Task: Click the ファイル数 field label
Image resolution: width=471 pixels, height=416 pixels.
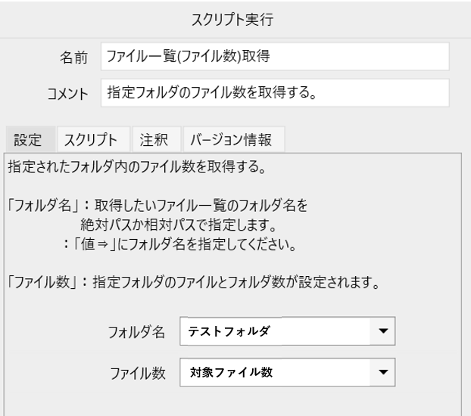Action: 138,374
